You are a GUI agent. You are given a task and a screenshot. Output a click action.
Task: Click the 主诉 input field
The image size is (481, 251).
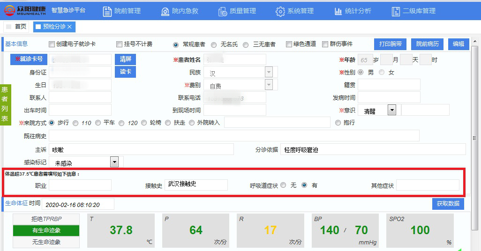click(141, 149)
